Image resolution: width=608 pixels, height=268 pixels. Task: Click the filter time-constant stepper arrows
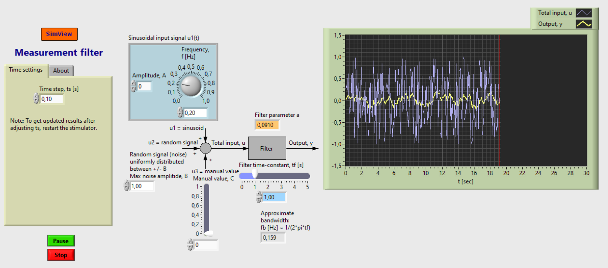point(259,197)
